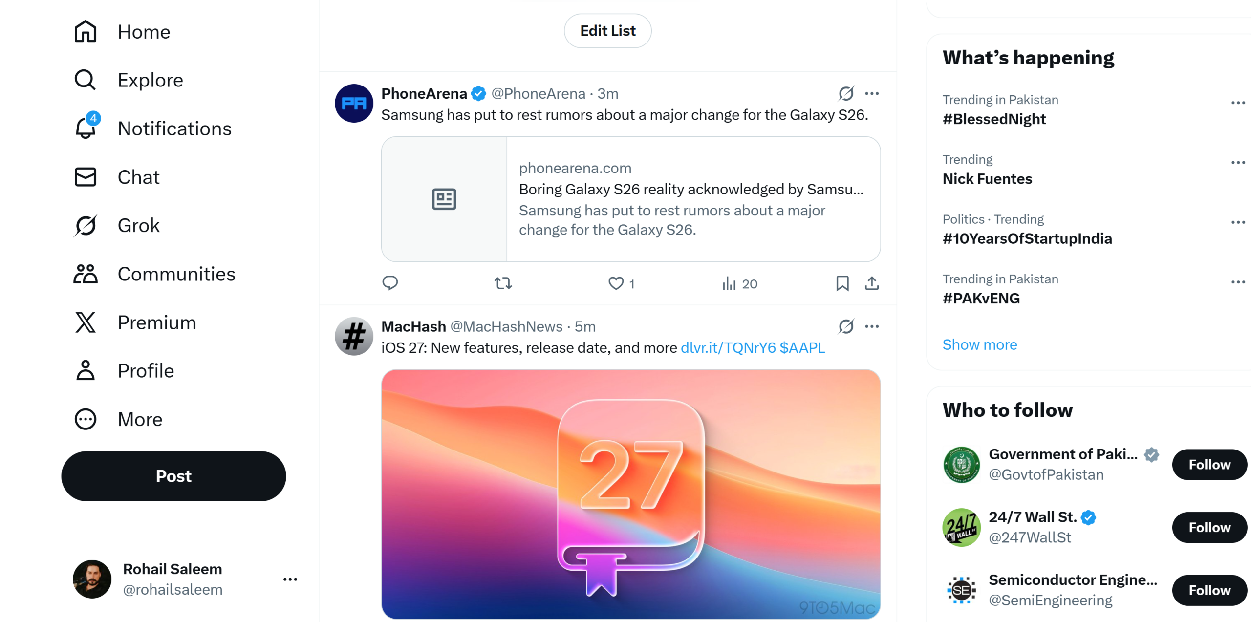Open the account options menu beside rohailsaleem

coord(290,579)
